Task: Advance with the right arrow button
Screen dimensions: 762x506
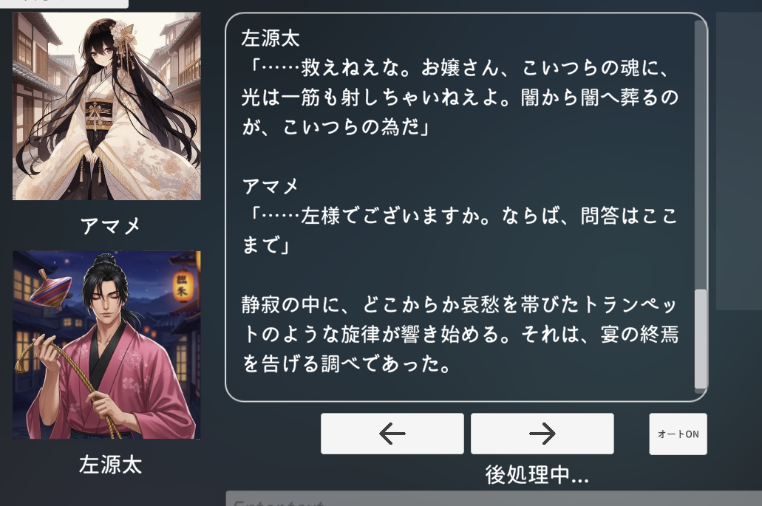Action: click(542, 434)
